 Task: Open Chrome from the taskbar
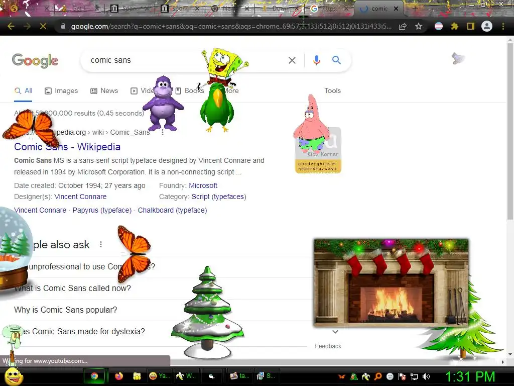(94, 376)
